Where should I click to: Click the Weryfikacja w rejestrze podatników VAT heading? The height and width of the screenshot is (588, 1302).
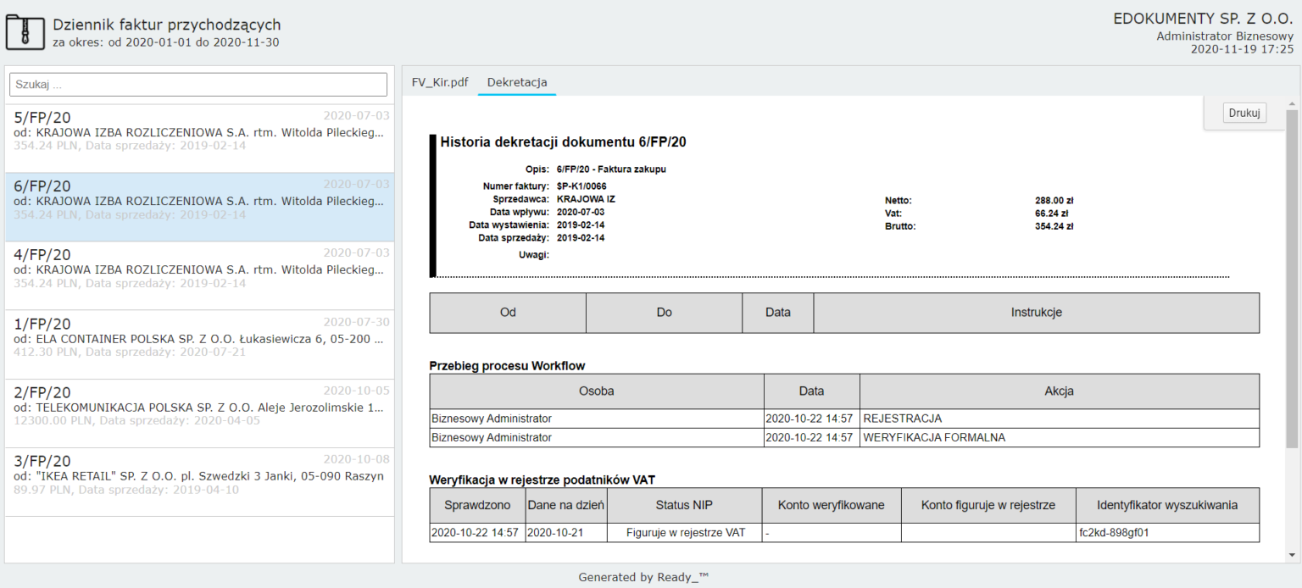[x=542, y=480]
